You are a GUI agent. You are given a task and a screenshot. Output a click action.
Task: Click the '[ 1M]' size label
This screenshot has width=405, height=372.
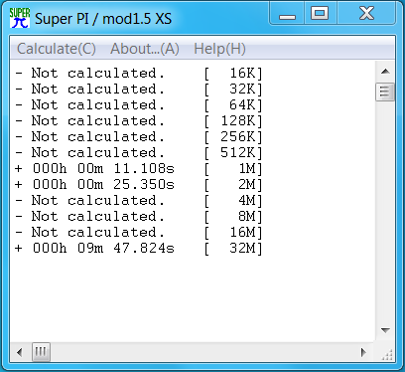pyautogui.click(x=233, y=169)
